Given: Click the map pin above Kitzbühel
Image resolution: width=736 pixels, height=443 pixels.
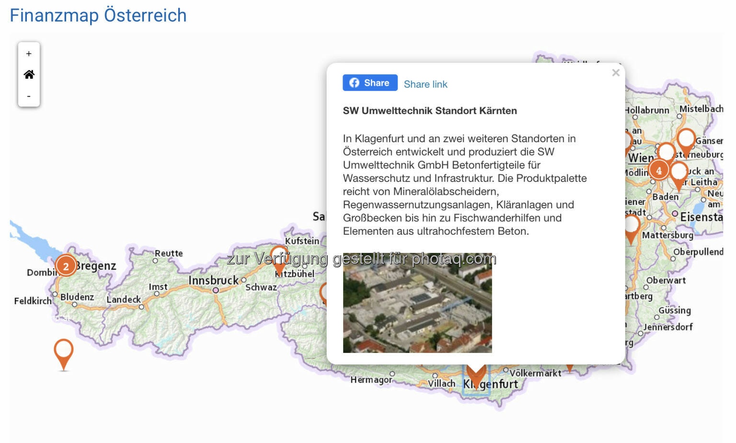Looking at the screenshot, I should [x=279, y=257].
